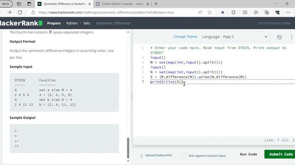
Task: Click the site lock icon
Action: pyautogui.click(x=33, y=12)
